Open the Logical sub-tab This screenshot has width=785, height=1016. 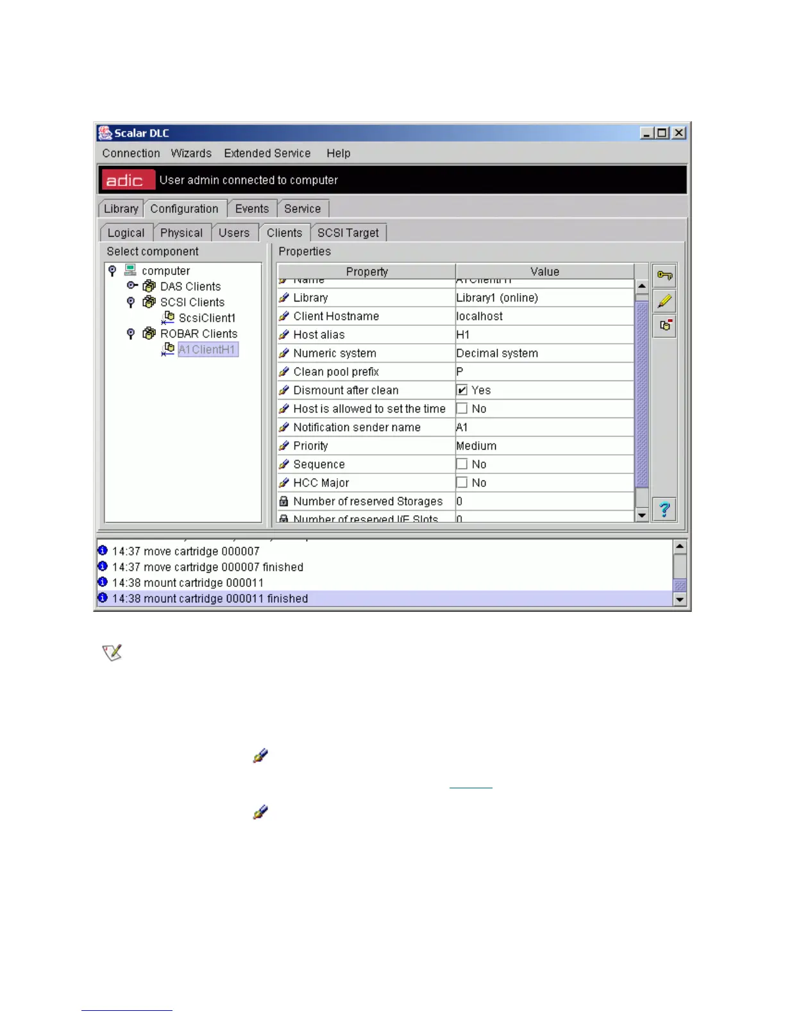point(126,233)
